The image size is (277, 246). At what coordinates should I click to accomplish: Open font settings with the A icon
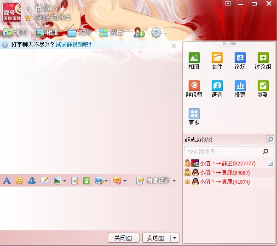click(x=7, y=181)
